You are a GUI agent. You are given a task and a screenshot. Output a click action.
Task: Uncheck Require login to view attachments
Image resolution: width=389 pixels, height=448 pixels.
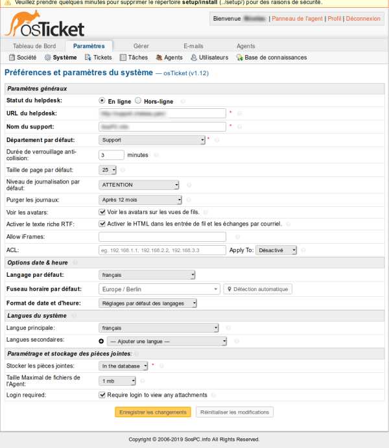pos(102,395)
